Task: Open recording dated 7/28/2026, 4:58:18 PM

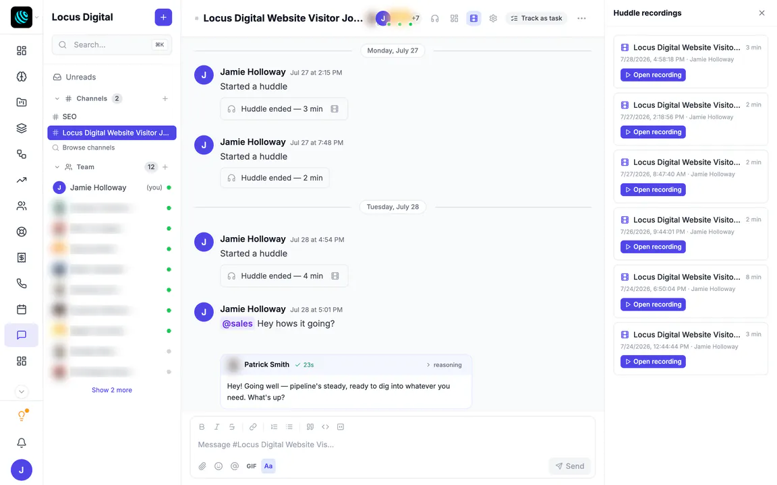Action: (x=653, y=75)
